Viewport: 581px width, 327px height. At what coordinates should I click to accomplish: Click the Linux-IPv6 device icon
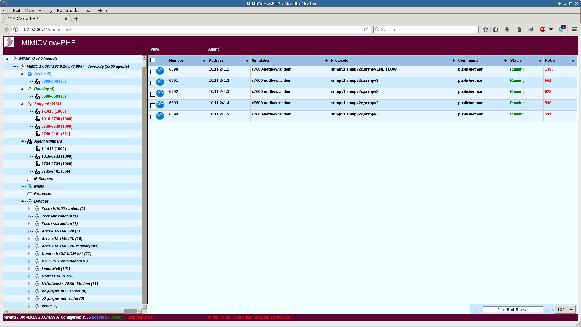pos(37,269)
